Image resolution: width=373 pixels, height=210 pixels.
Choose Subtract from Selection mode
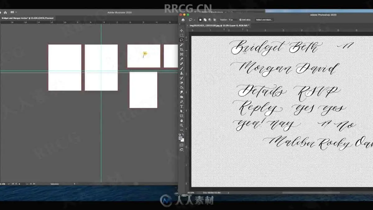(x=210, y=20)
